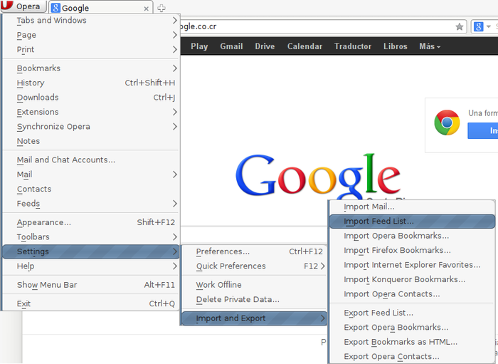Image resolution: width=498 pixels, height=364 pixels.
Task: Choose Import Internet Explorer Favorites
Action: pos(412,265)
